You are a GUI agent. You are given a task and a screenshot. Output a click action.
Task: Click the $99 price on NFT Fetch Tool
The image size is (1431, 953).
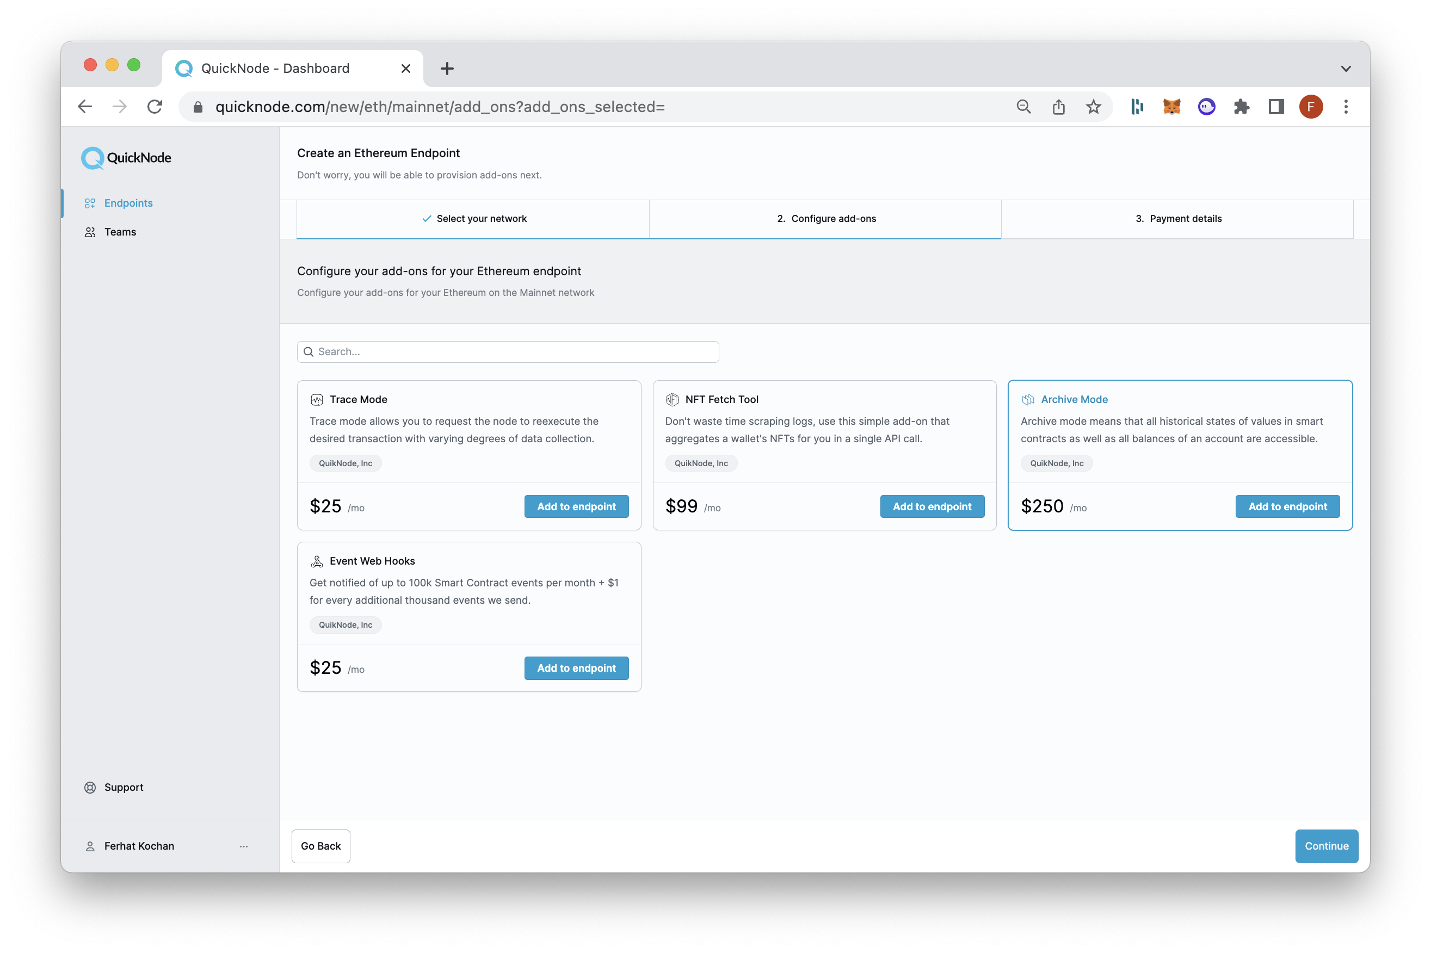[681, 506]
